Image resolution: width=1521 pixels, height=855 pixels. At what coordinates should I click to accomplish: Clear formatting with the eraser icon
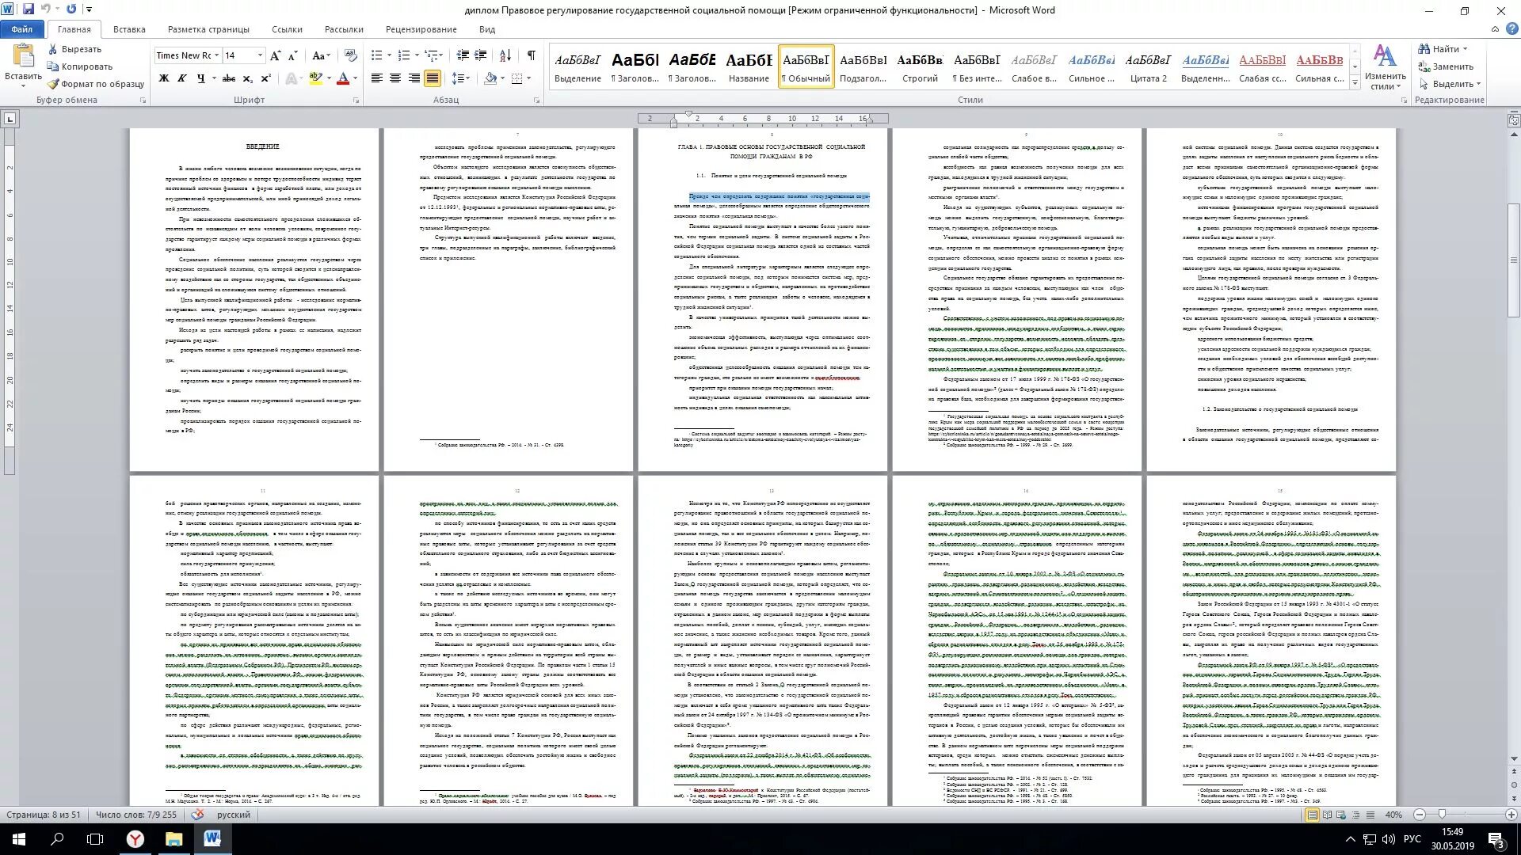tap(351, 55)
